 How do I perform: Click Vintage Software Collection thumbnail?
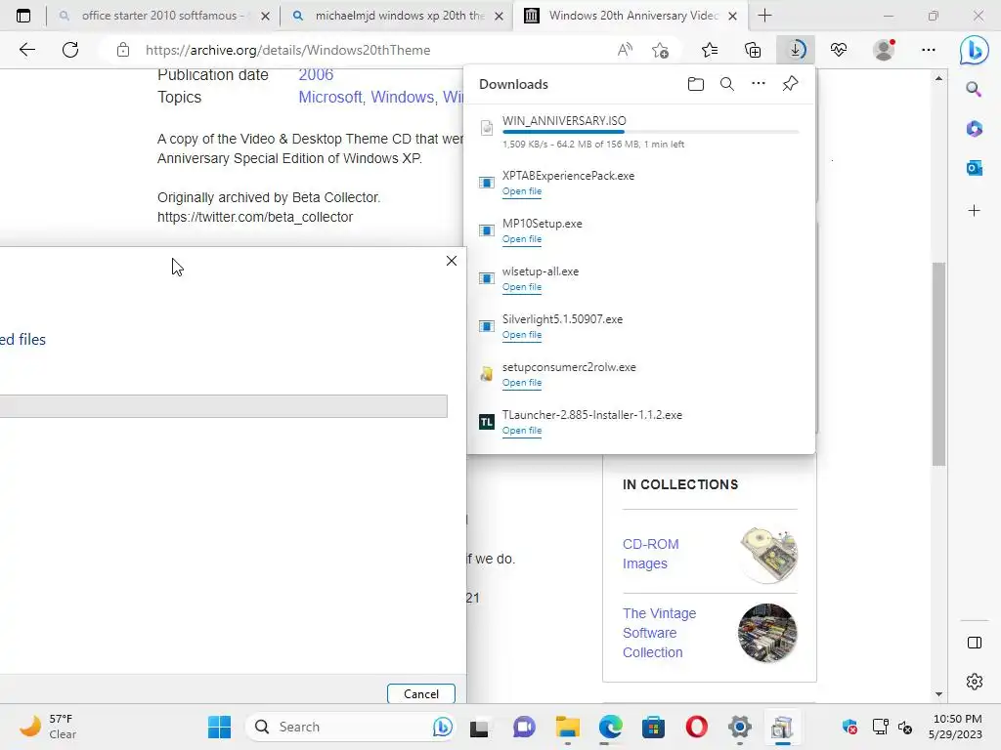[767, 633]
